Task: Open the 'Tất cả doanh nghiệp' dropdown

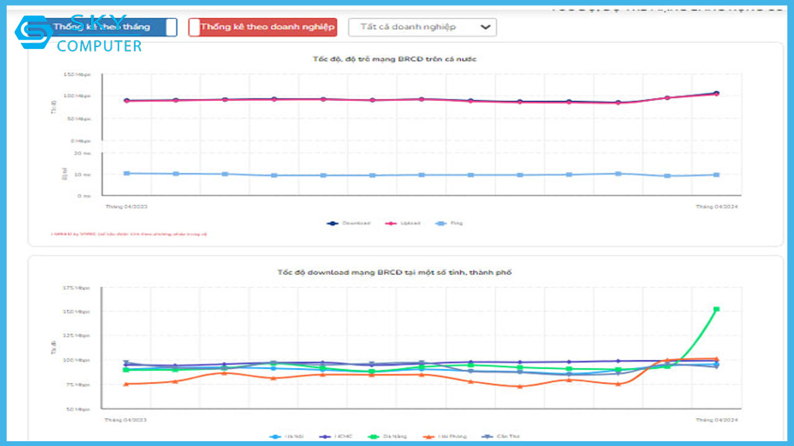Action: coord(422,27)
